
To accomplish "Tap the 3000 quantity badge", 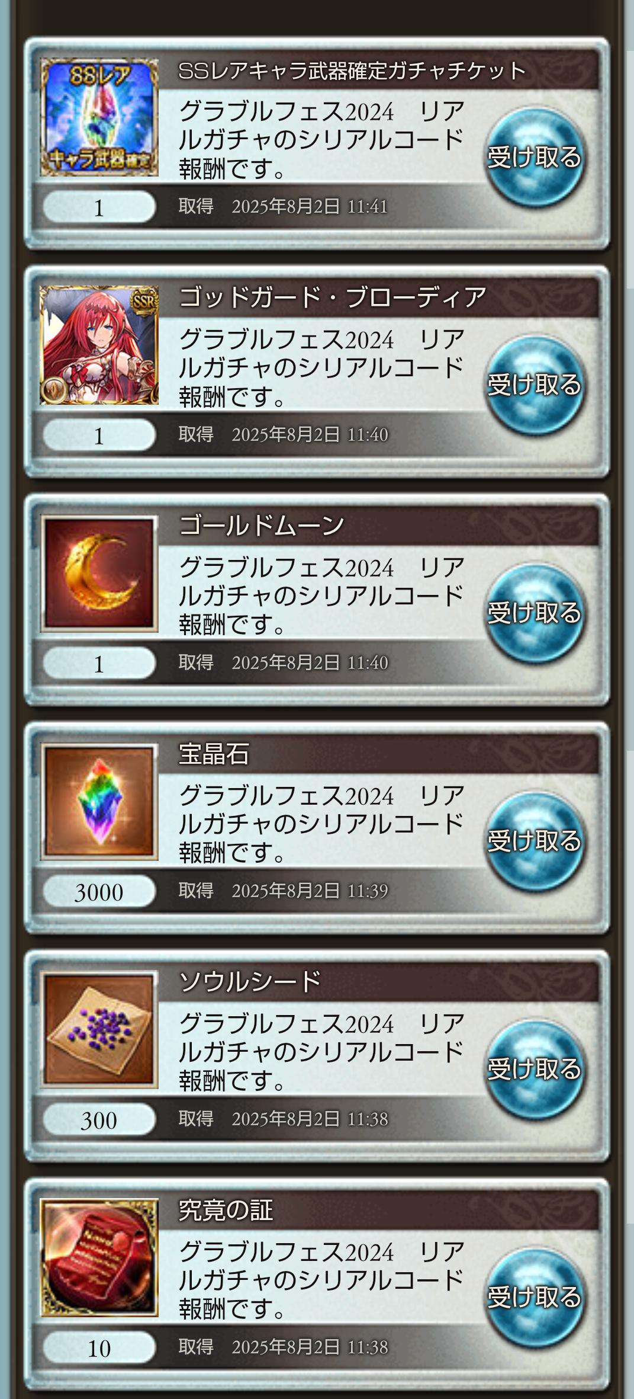I will coord(99,892).
